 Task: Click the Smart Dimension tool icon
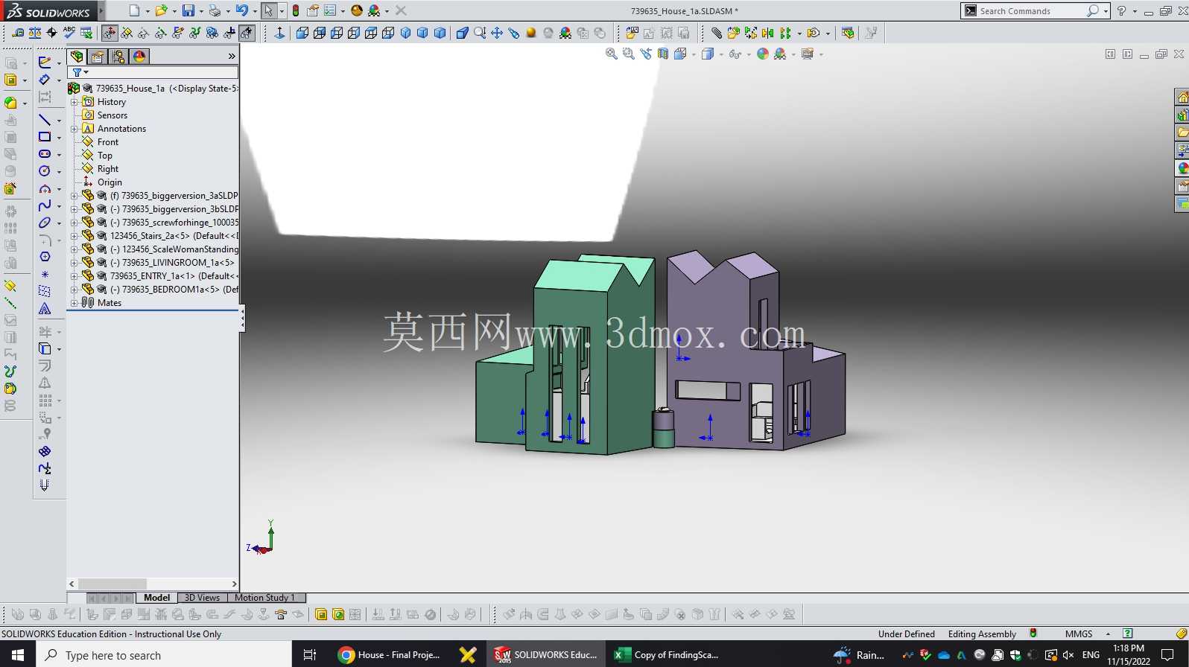45,80
